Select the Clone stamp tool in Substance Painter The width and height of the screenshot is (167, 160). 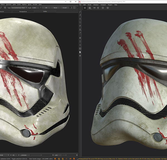pos(80,29)
